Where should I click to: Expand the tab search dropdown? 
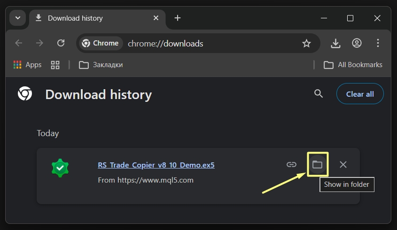pyautogui.click(x=18, y=18)
